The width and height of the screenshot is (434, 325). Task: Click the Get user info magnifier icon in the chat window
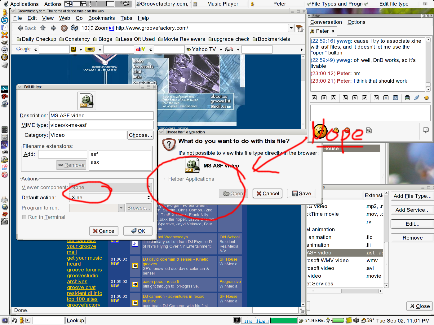pyautogui.click(x=369, y=130)
